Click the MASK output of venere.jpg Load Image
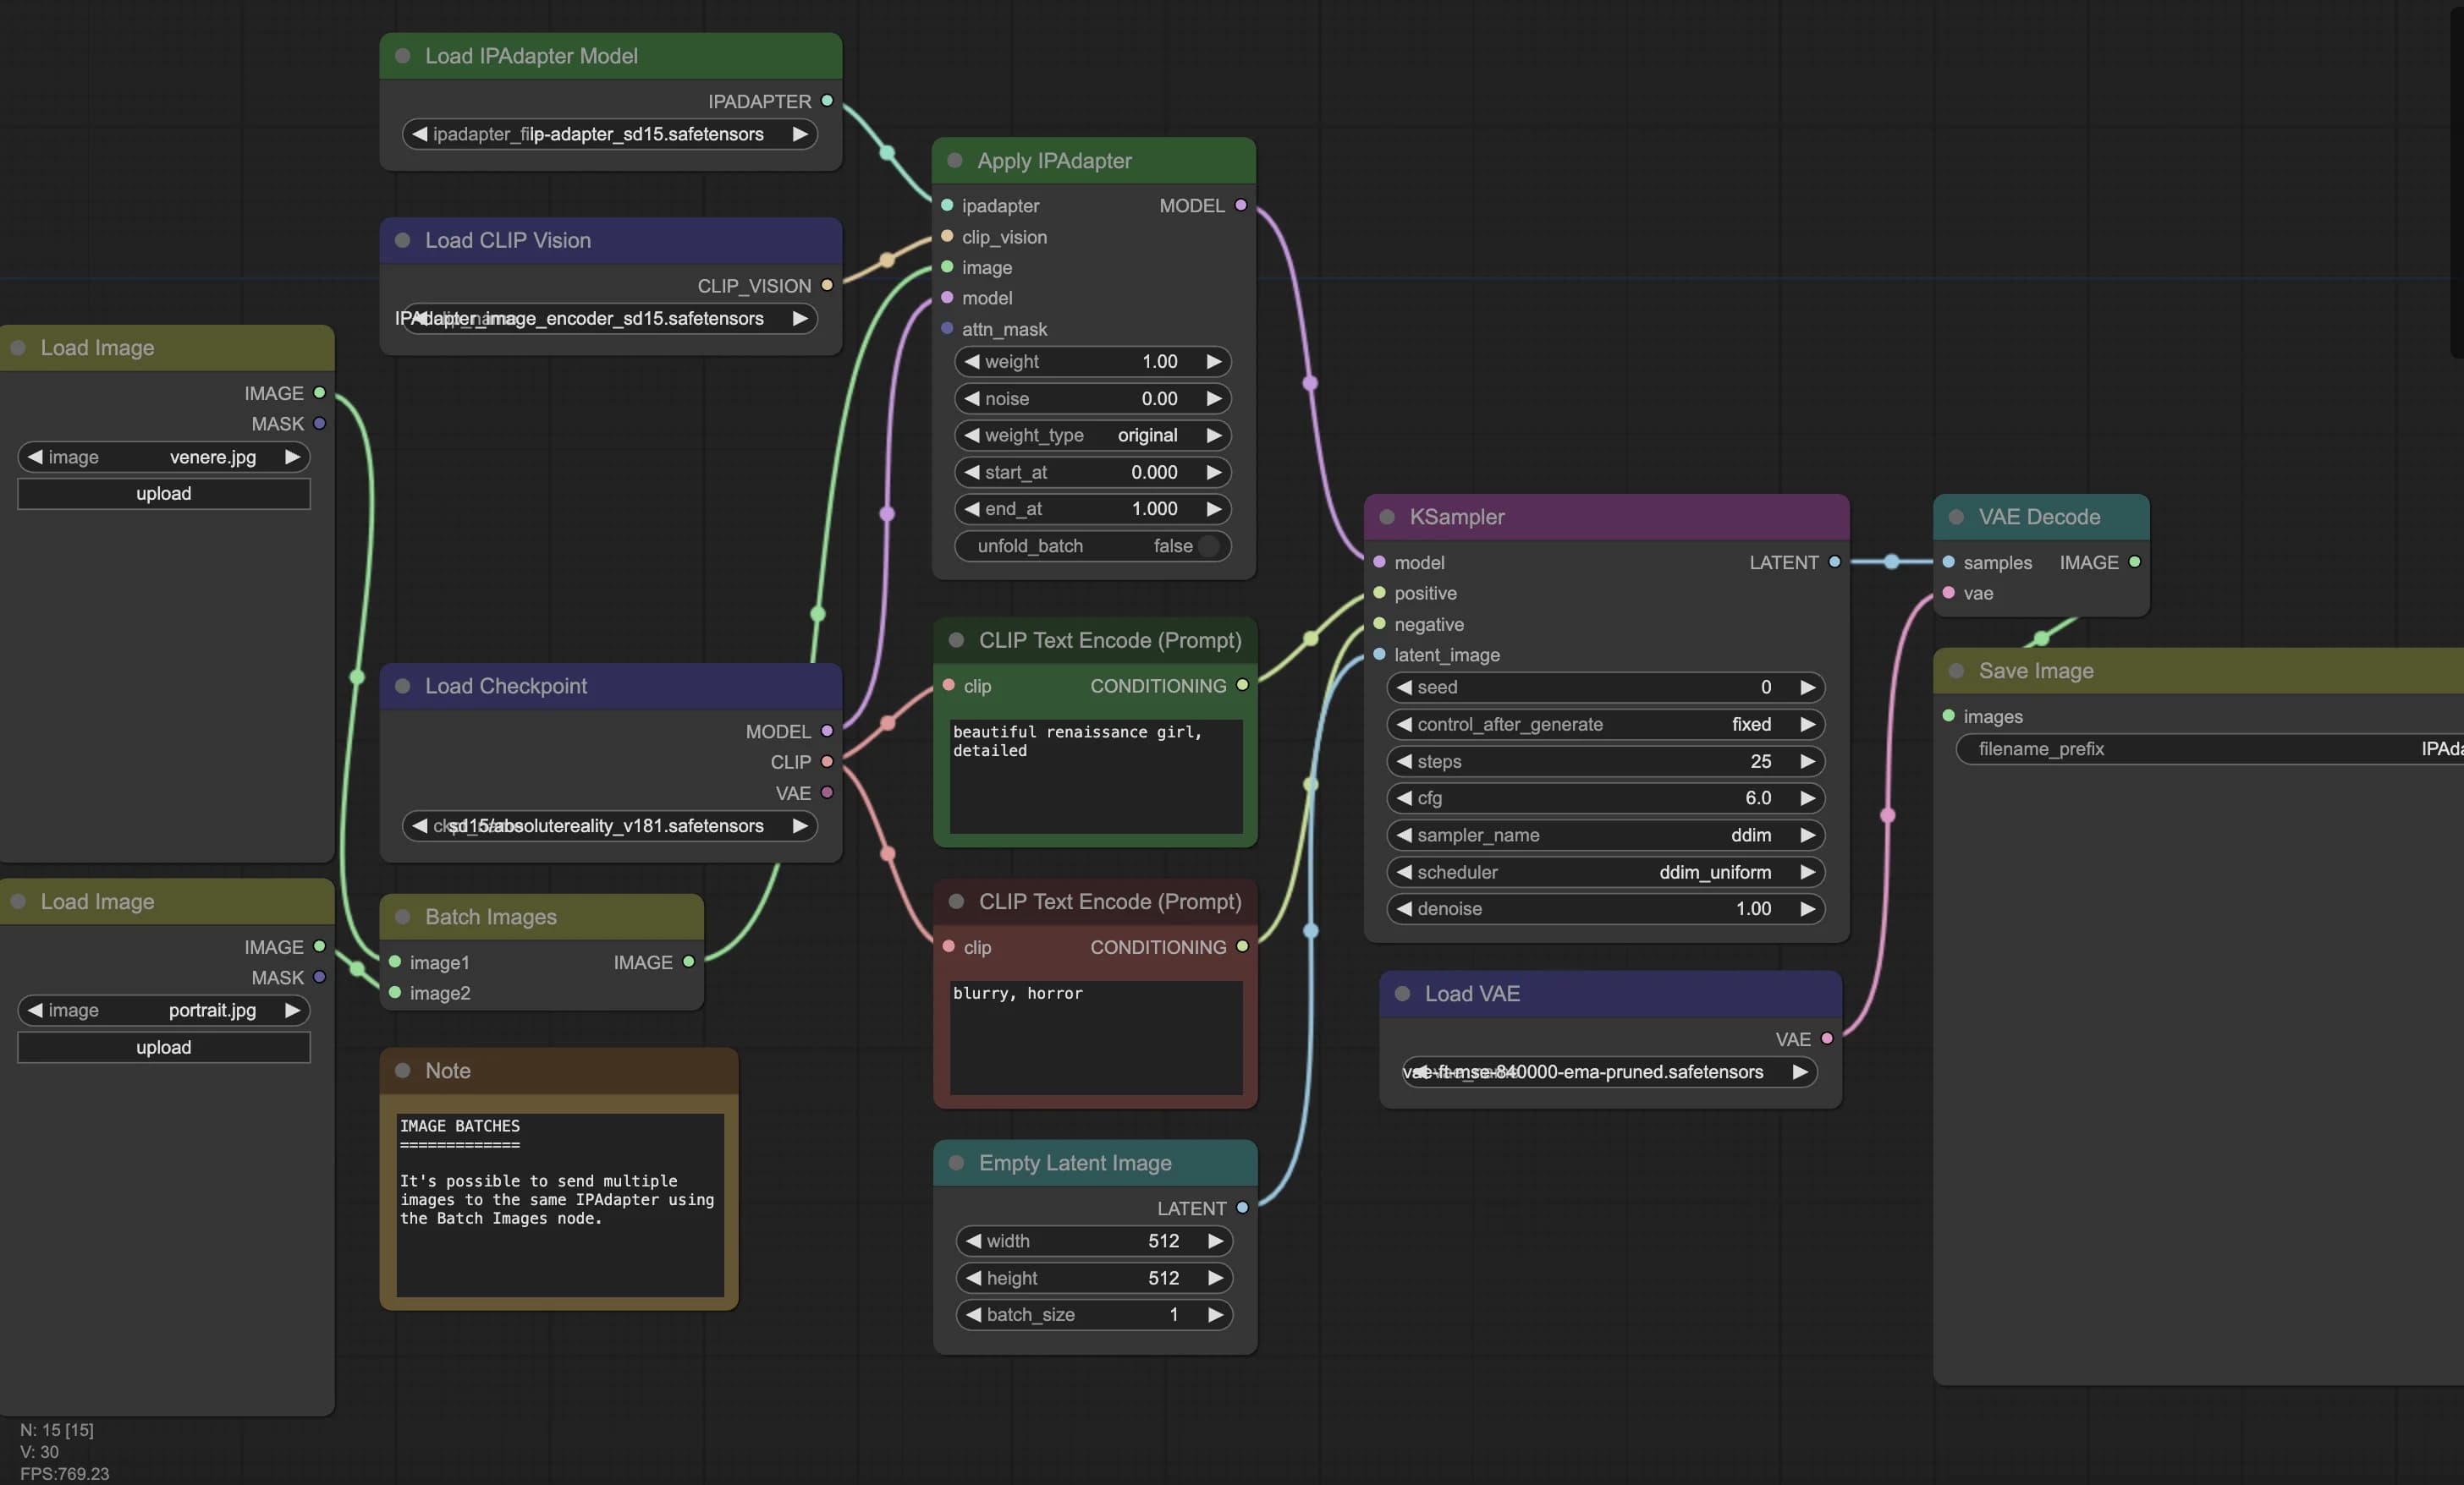This screenshot has height=1485, width=2464. [x=319, y=424]
